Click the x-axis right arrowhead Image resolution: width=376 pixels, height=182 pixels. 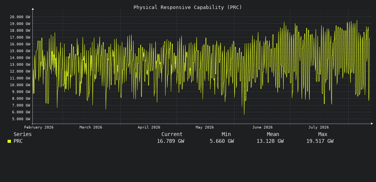click(372, 124)
